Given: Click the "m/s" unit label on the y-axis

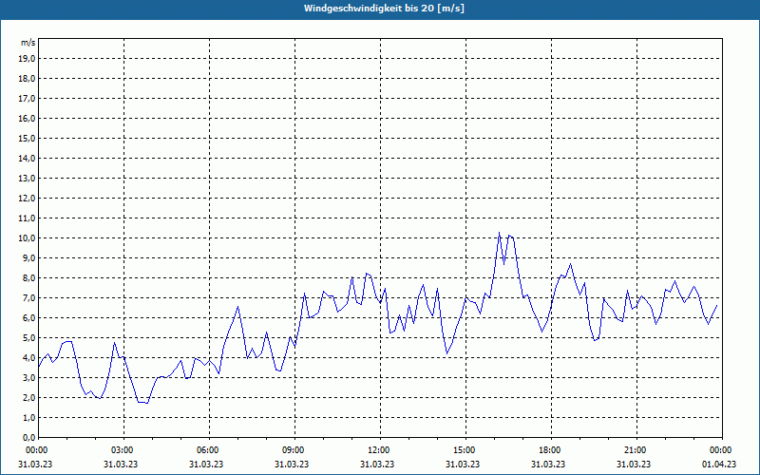Looking at the screenshot, I should click(28, 43).
